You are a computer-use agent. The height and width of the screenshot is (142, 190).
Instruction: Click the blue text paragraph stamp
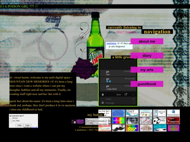pos(118,113)
